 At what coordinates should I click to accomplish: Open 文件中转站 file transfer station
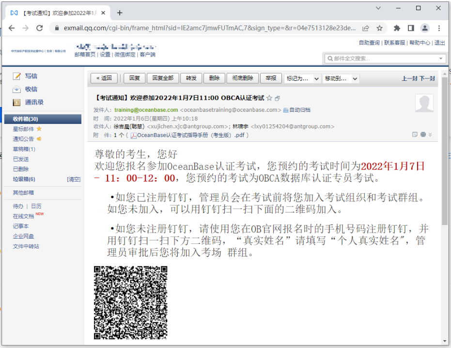[x=26, y=246]
